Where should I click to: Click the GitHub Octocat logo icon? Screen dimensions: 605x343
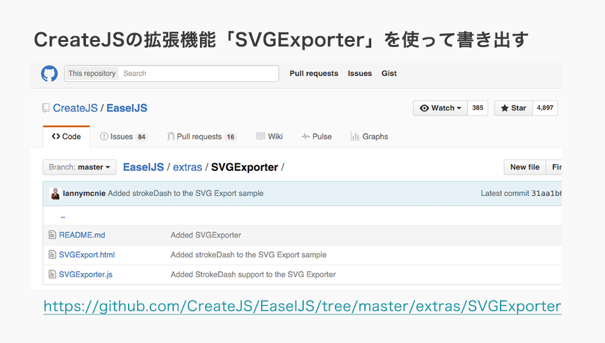tap(49, 74)
